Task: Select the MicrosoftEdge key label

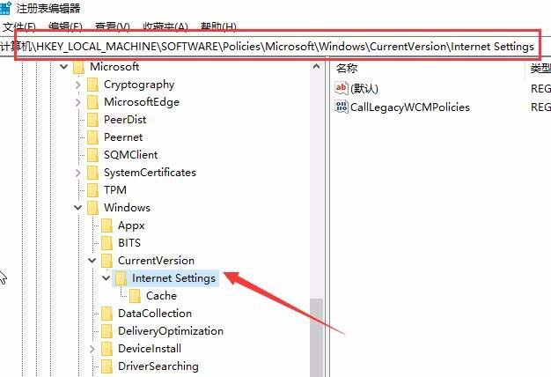Action: [x=142, y=102]
